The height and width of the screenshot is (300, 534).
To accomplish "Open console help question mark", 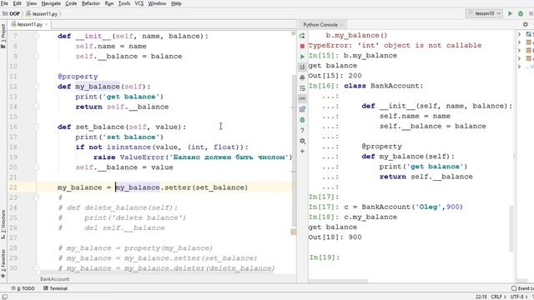I will 302,130.
